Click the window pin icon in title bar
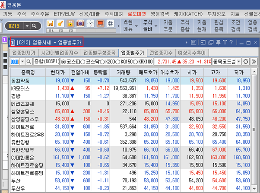 click(218, 43)
